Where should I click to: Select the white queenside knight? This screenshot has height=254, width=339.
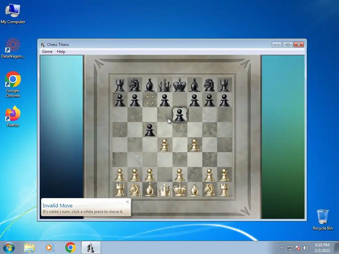pyautogui.click(x=135, y=190)
